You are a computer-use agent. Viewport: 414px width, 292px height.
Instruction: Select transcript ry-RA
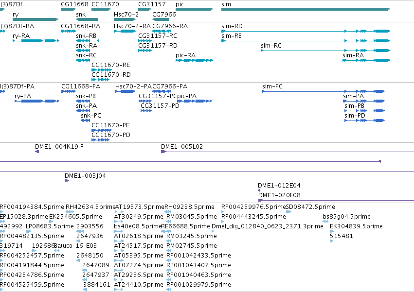click(x=36, y=41)
